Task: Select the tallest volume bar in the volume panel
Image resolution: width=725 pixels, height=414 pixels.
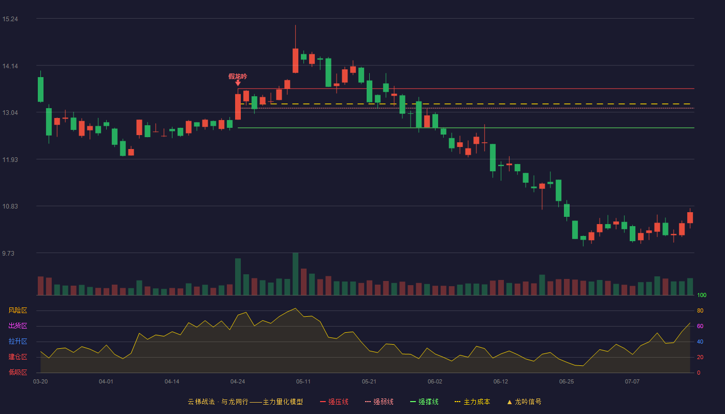Action: pyautogui.click(x=295, y=274)
